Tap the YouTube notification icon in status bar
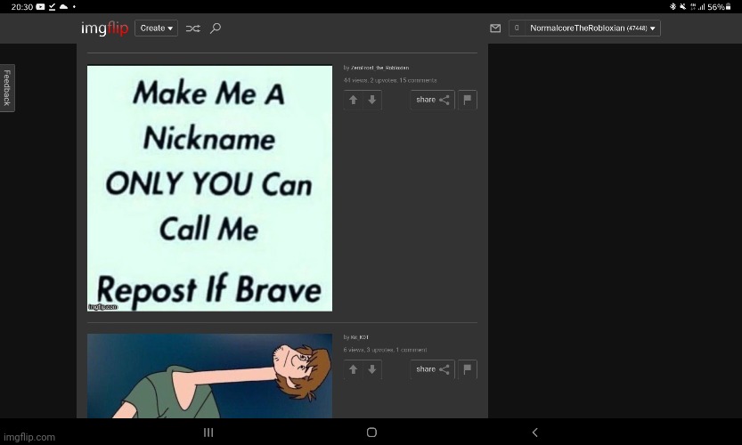 click(41, 6)
